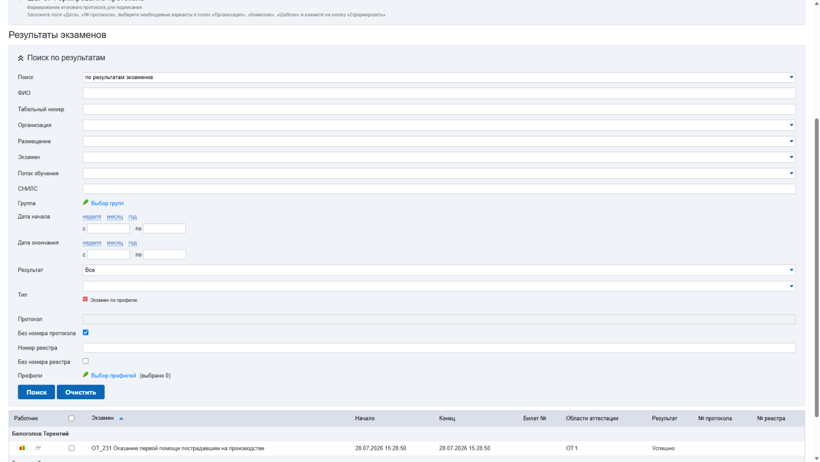Expand the Организация dropdown
This screenshot has height=462, width=820.
(439, 125)
